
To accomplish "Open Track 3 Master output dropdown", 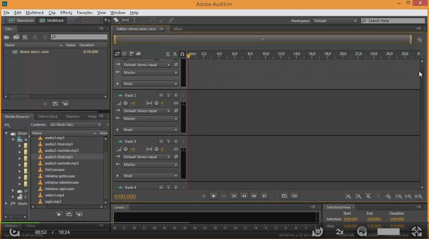I will (x=150, y=165).
